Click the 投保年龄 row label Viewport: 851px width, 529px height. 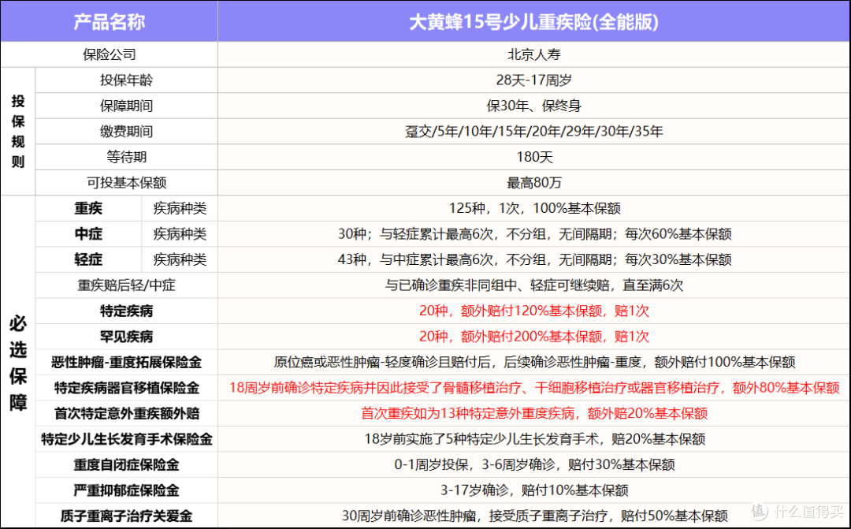126,80
